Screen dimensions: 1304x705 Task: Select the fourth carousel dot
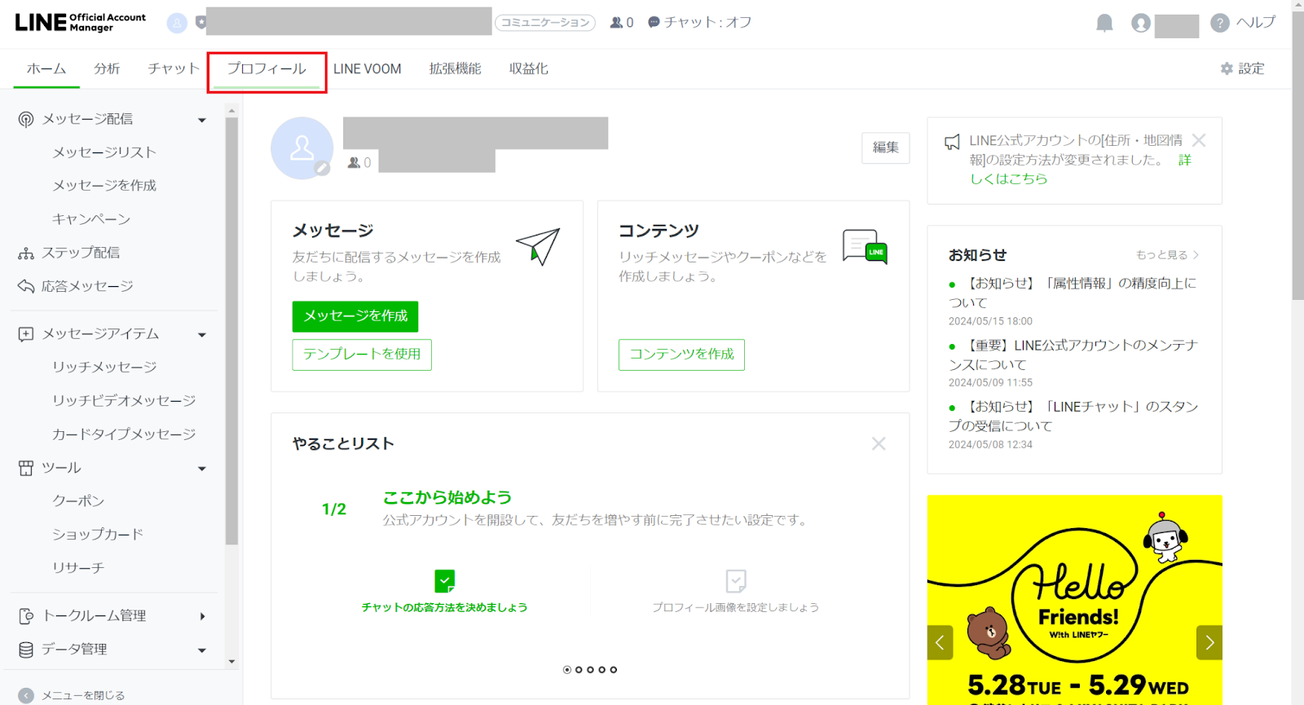[x=602, y=670]
